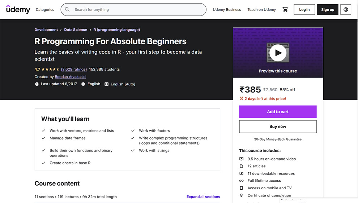Click the Buy now button
This screenshot has width=358, height=203.
point(278,127)
